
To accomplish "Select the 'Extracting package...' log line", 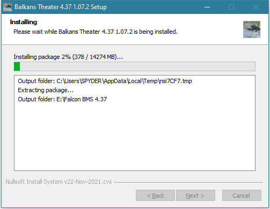I will tap(46, 90).
